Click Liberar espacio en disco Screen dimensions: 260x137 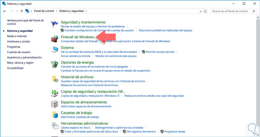point(75,128)
